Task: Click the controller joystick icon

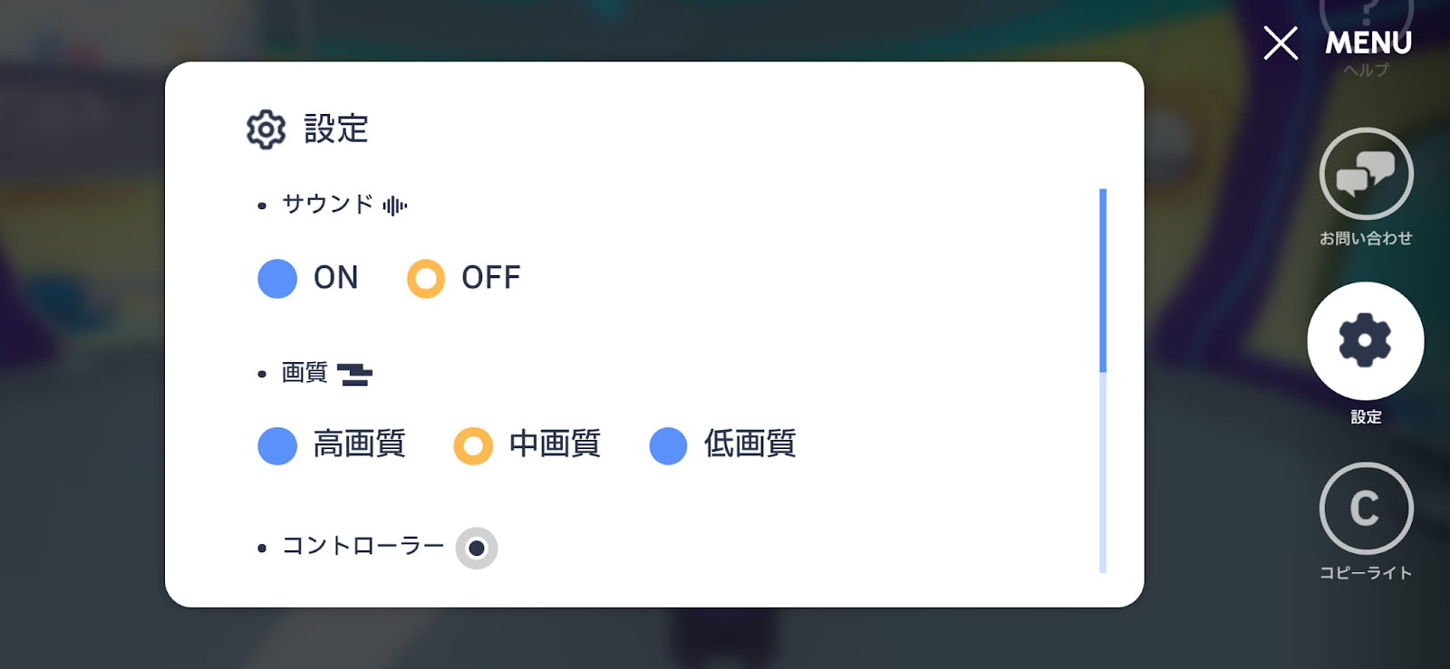Action: (x=477, y=548)
